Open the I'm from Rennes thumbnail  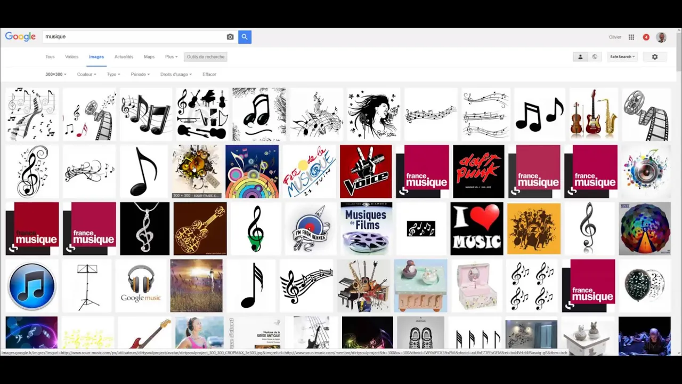[311, 228]
